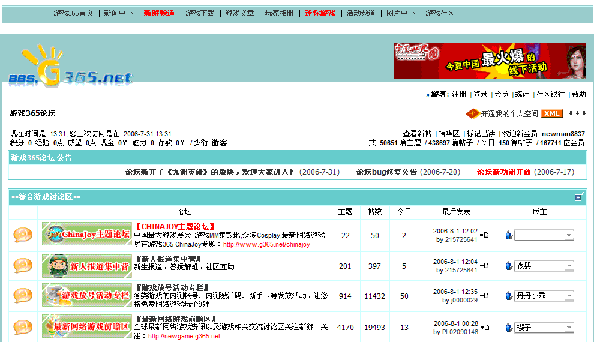Open 新闻中心 in top navigation
This screenshot has width=594, height=342.
coord(119,13)
